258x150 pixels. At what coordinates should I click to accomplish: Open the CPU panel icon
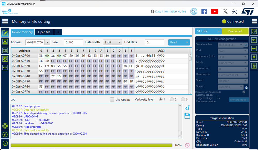(254, 40)
